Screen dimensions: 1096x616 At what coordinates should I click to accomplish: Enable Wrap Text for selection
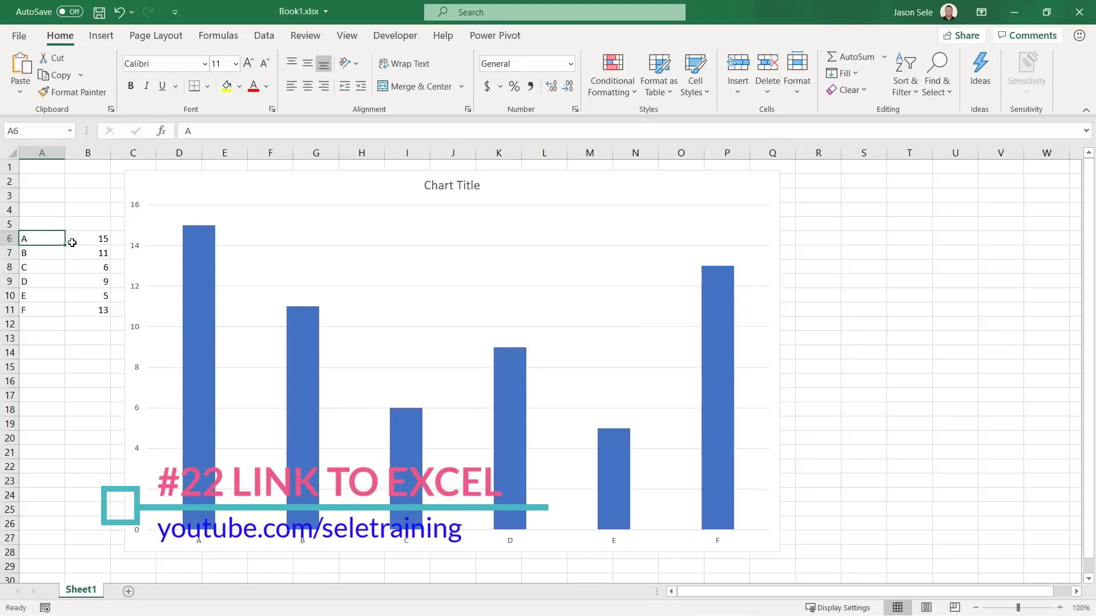pos(405,63)
